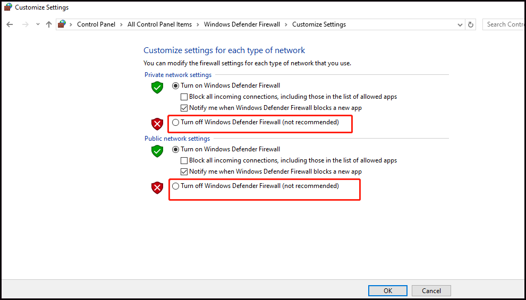The height and width of the screenshot is (300, 526).
Task: Go to Windows Defender Firewall breadcrumb
Action: (242, 24)
